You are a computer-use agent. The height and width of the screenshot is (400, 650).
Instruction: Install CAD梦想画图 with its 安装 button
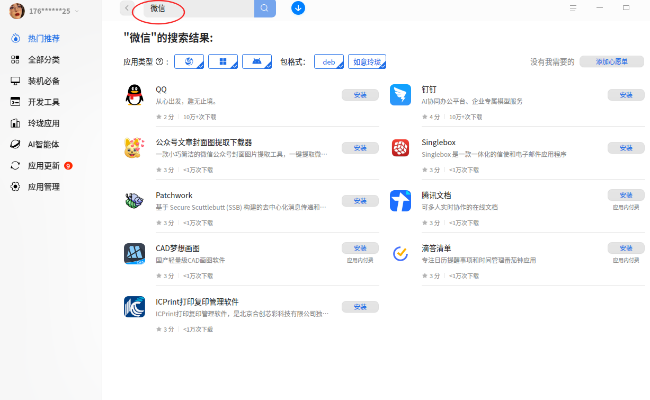pyautogui.click(x=360, y=248)
